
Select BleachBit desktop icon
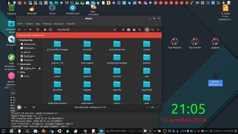tap(32, 10)
